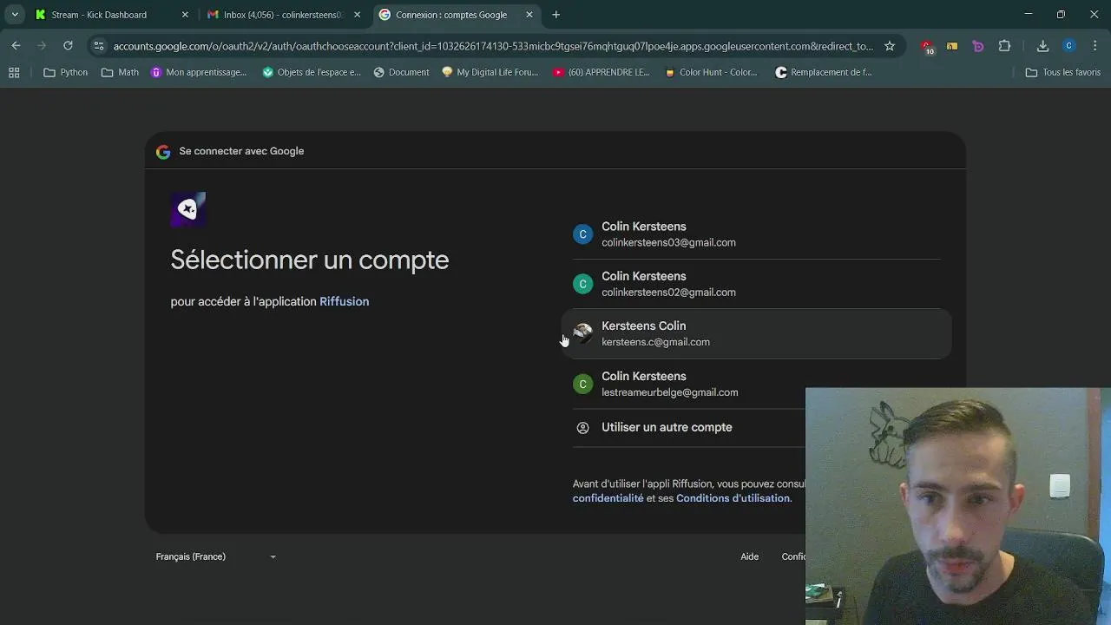
Task: Open the Color Hunt bookmark
Action: click(x=711, y=72)
